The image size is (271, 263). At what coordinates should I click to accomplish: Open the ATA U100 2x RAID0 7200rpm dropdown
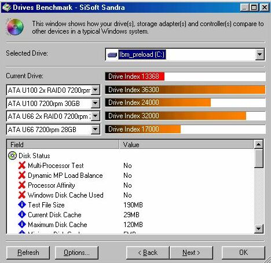pos(96,90)
